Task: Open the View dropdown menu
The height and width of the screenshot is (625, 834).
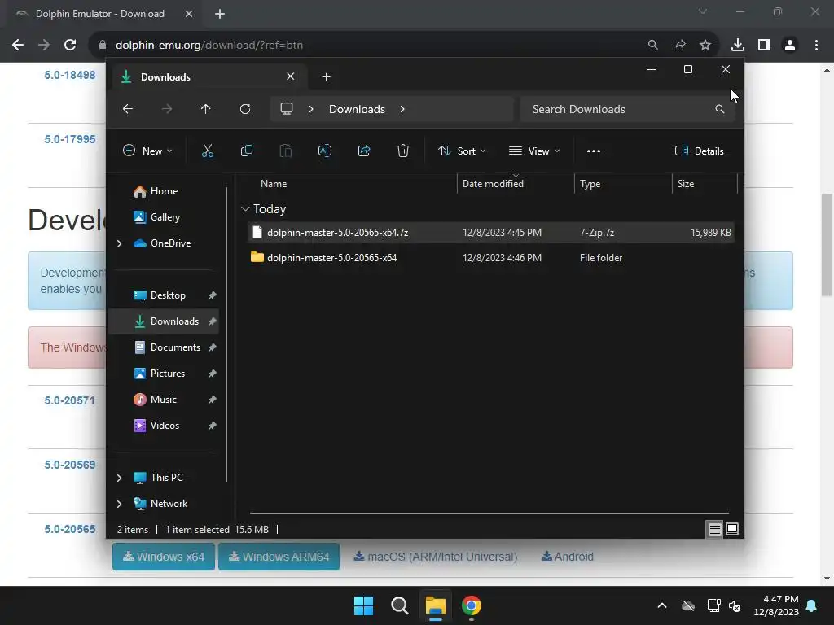Action: (x=534, y=151)
